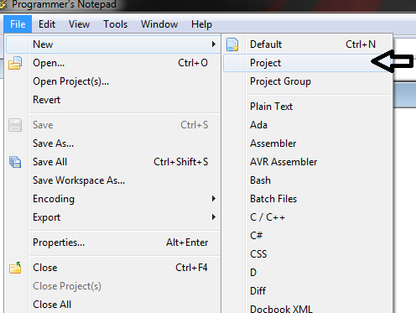Expand the Encoding submenu arrow

coord(214,199)
